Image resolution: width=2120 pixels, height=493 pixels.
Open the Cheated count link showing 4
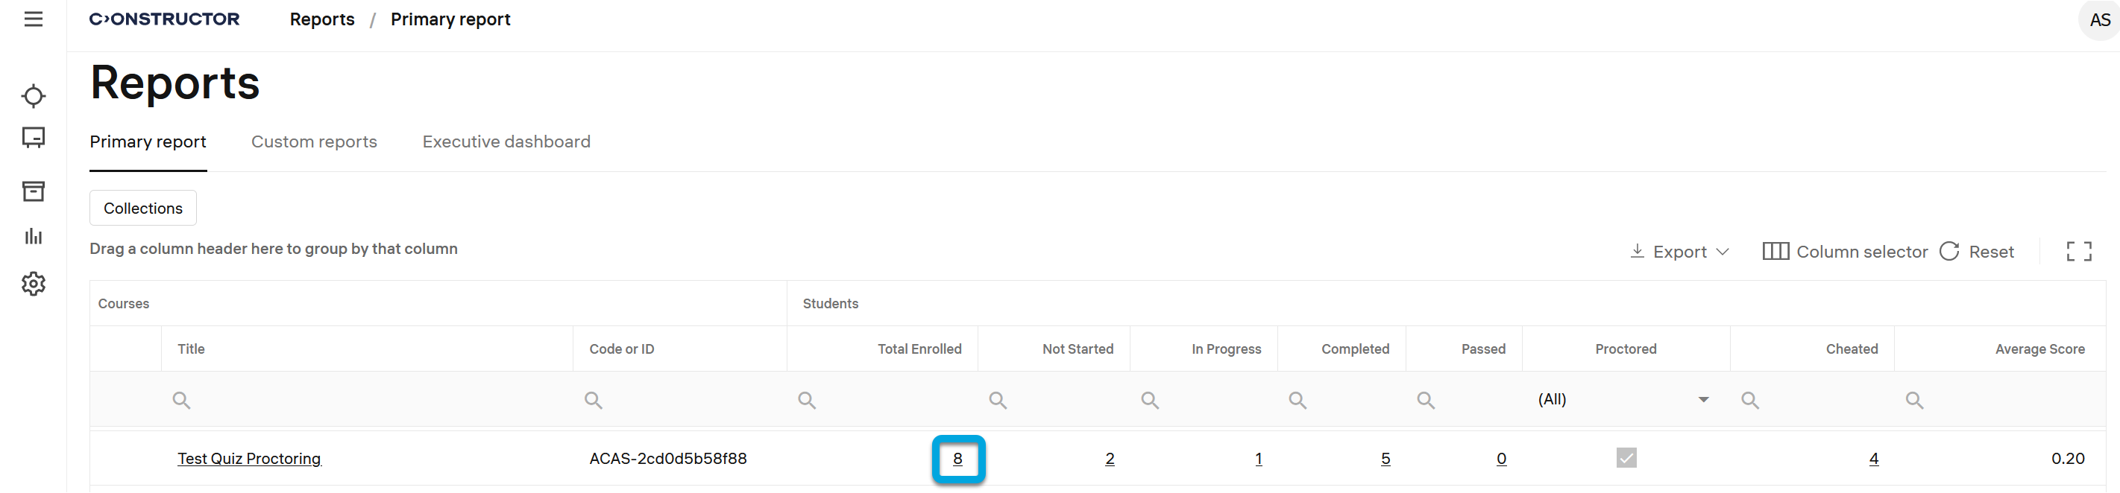(x=1873, y=459)
